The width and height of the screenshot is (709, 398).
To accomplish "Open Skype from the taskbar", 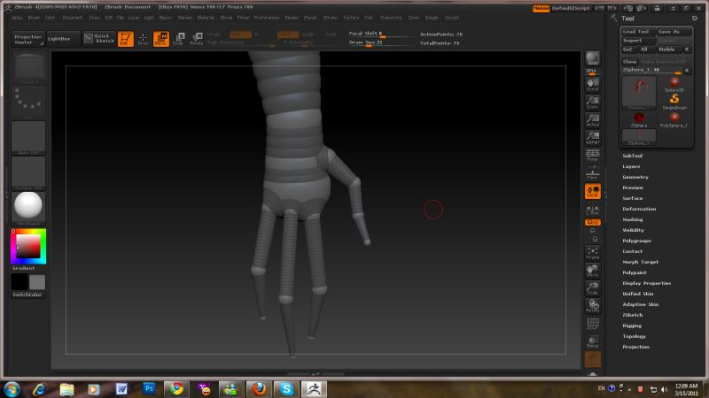I will point(286,388).
